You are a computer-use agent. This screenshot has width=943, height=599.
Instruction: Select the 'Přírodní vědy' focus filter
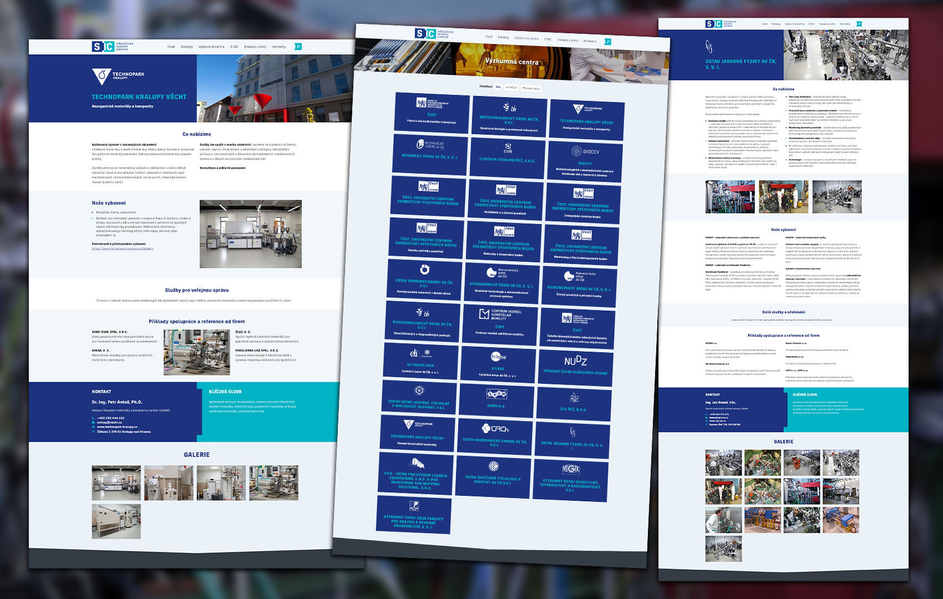(530, 88)
